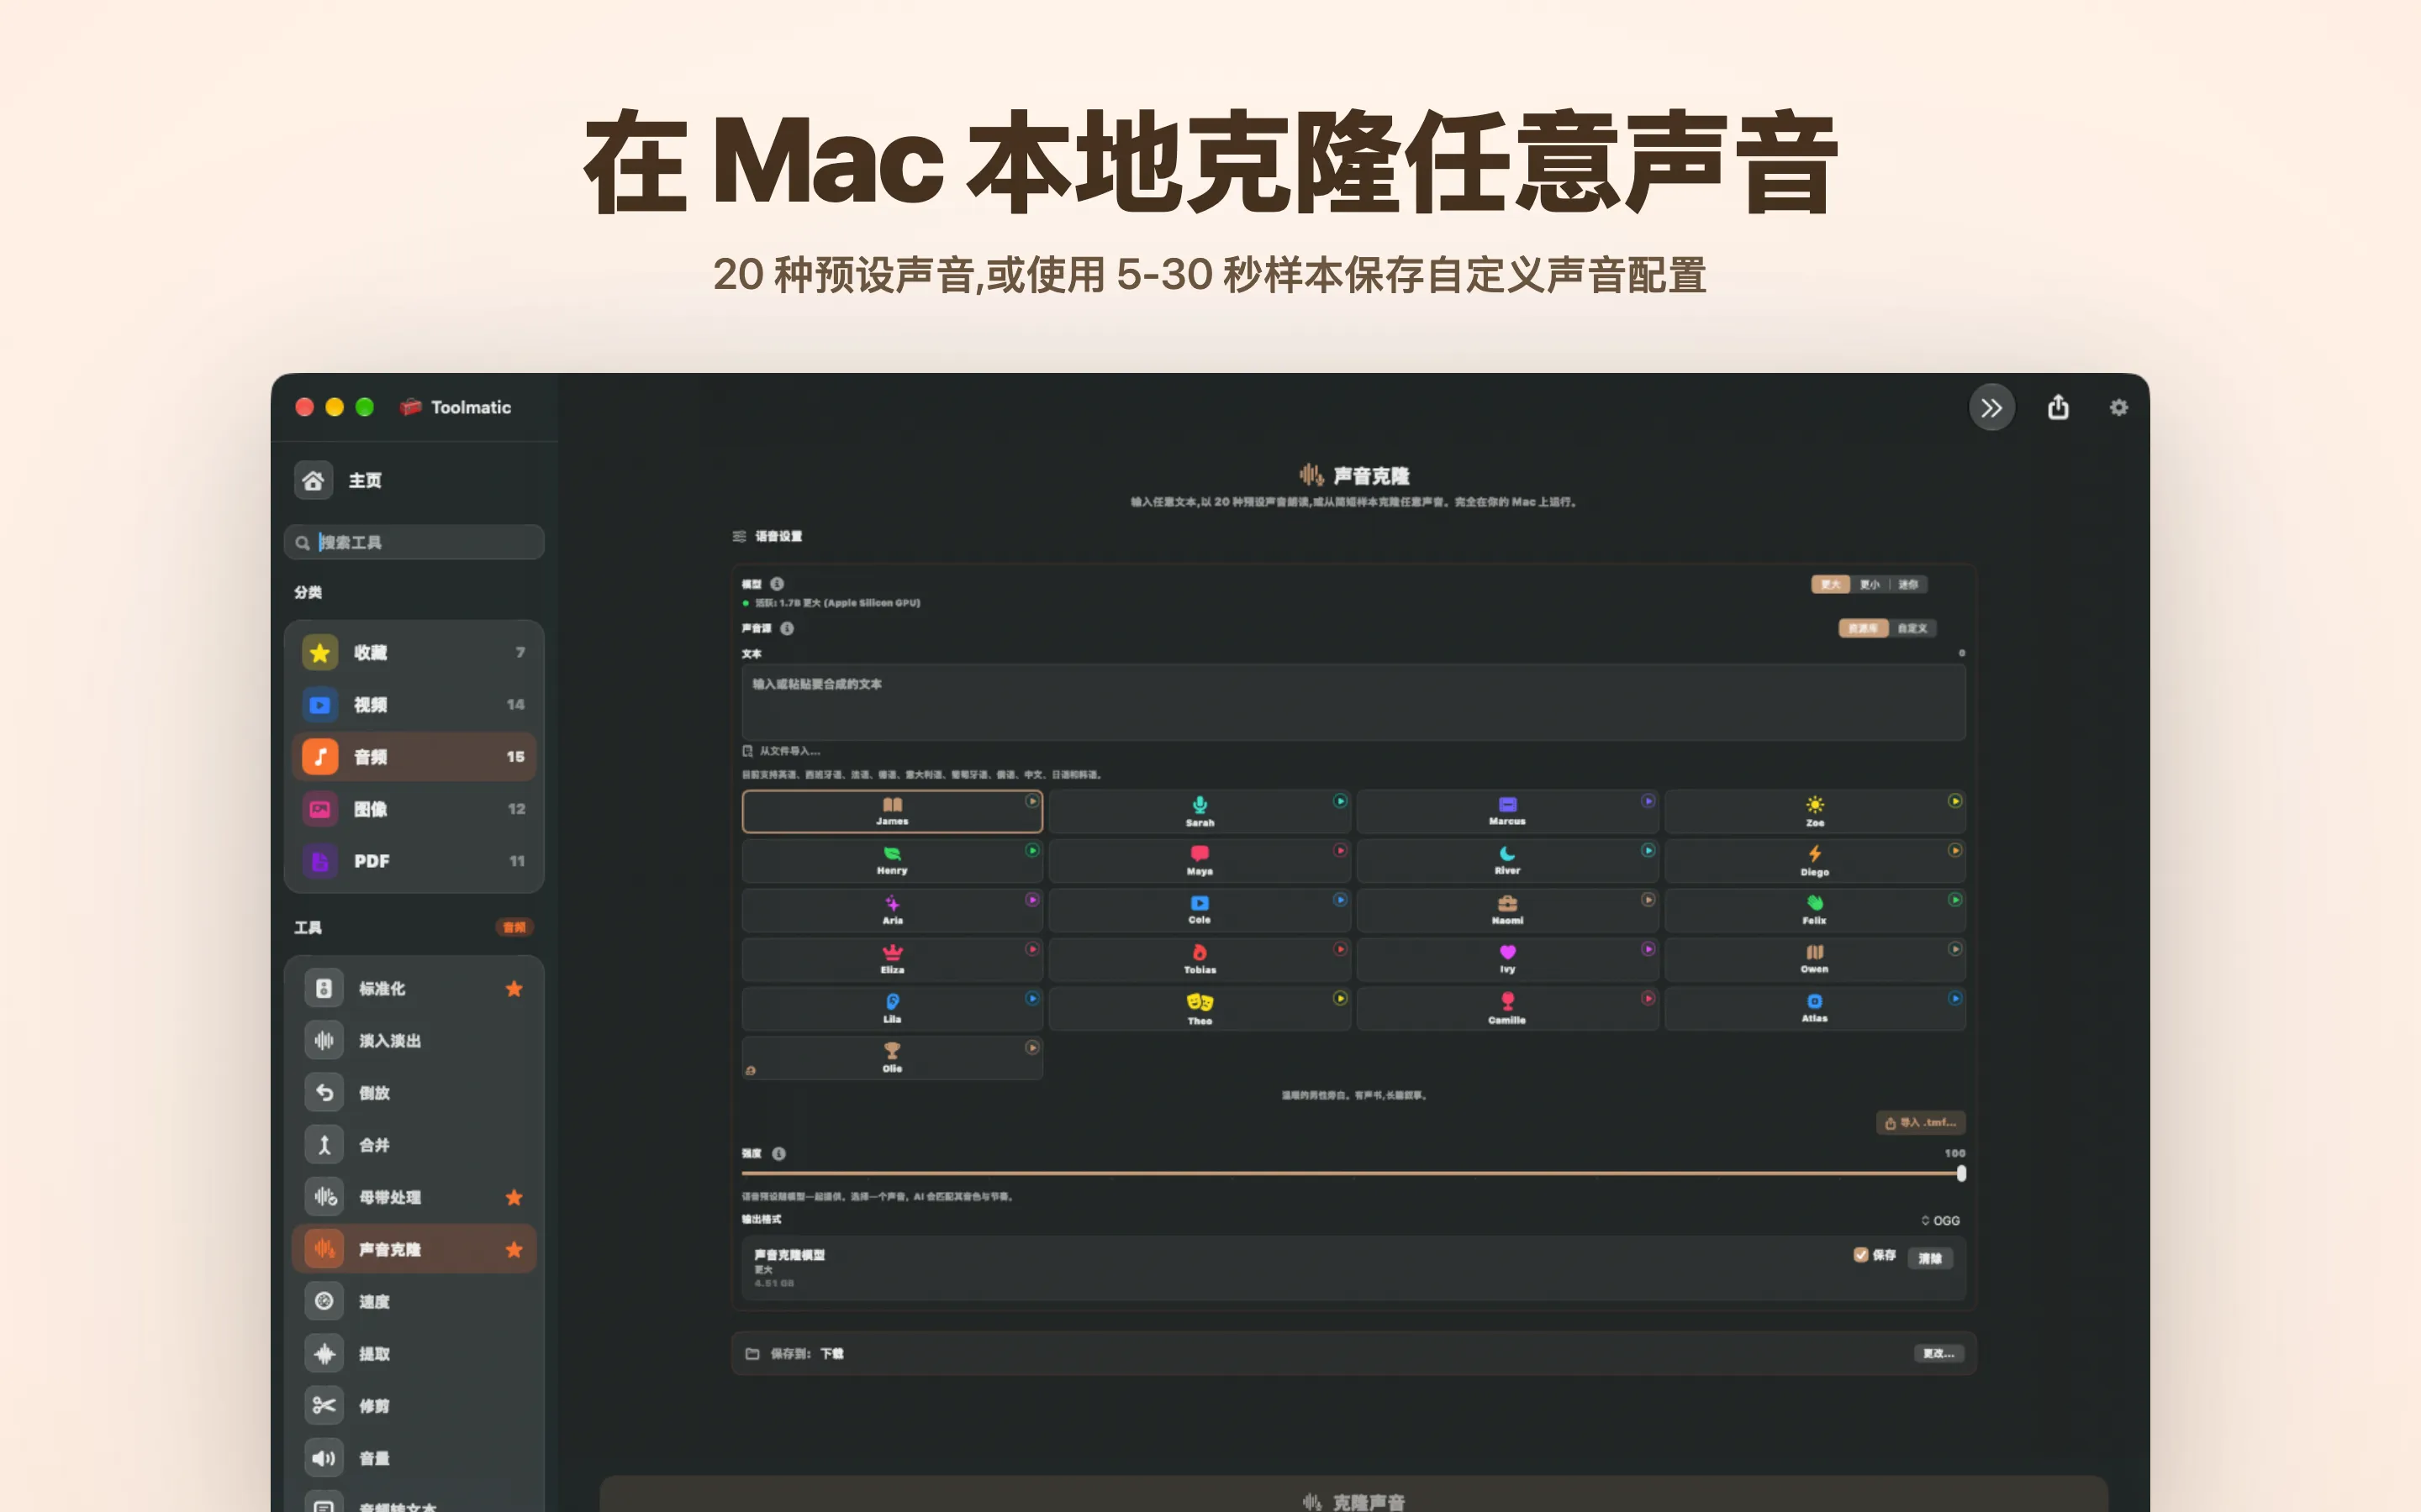Open the 主页 home icon in sidebar
Screen dimensions: 2421x1512
click(313, 480)
